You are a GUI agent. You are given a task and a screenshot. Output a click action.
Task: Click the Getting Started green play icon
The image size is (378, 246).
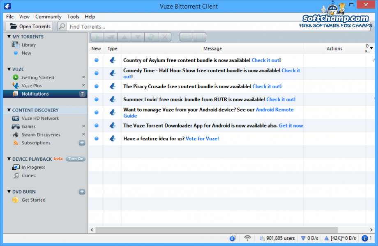(16, 77)
